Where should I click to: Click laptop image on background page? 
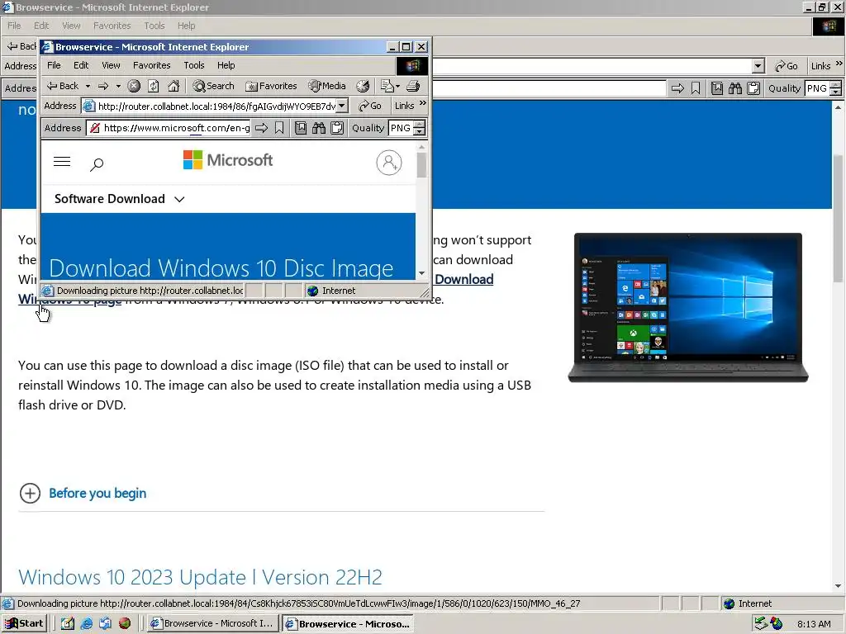pos(688,308)
